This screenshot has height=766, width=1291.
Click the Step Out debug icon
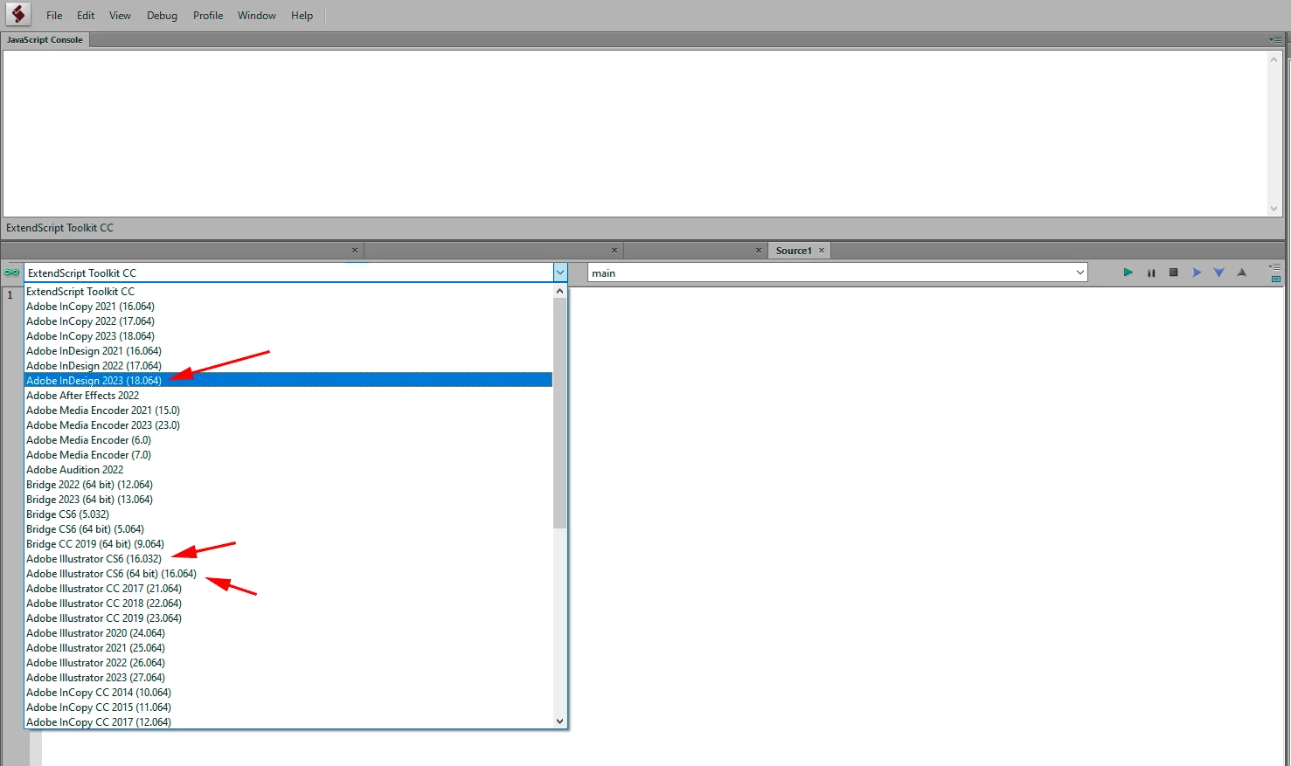point(1241,273)
